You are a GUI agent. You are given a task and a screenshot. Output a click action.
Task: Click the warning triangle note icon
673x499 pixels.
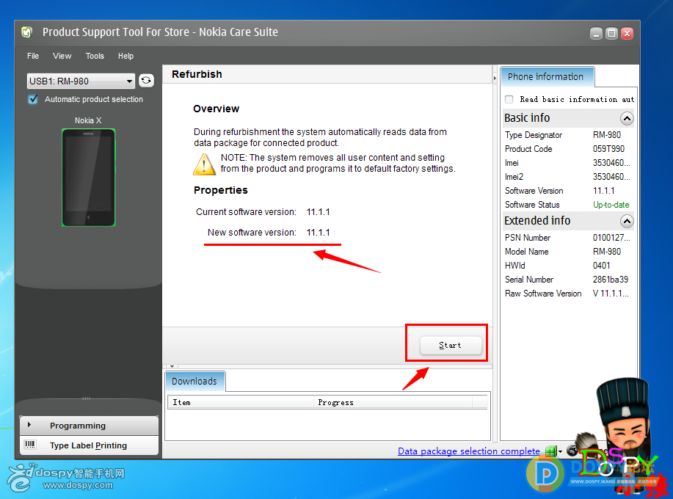204,164
